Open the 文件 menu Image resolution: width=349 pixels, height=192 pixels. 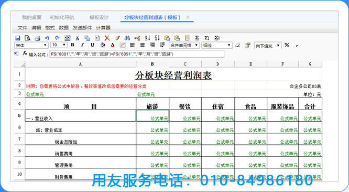pyautogui.click(x=22, y=28)
